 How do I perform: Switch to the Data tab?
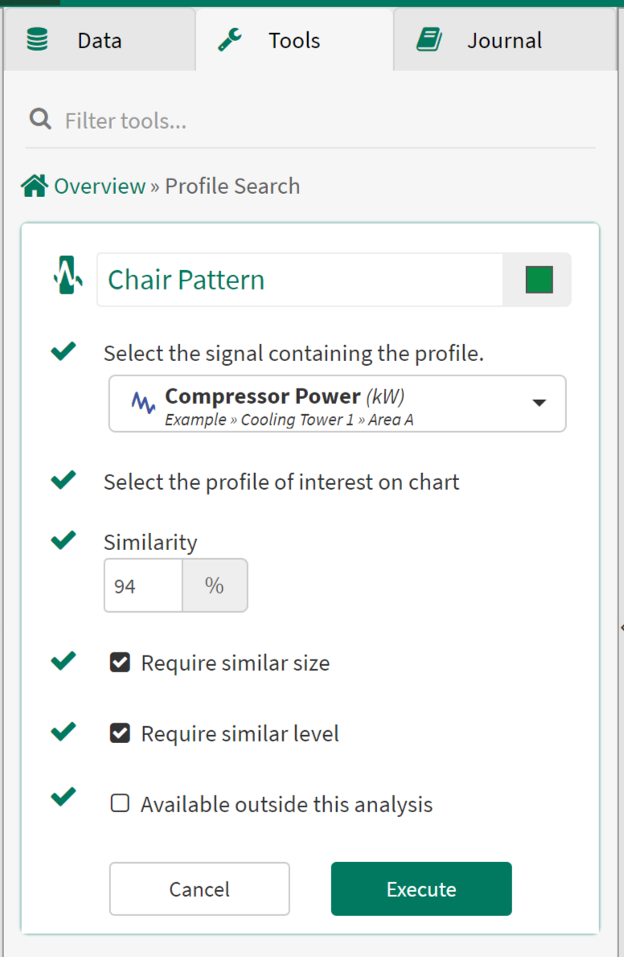[x=99, y=40]
